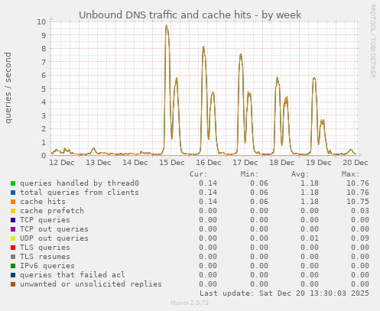
Task: Click the '14 Dec' x-axis label
Action: point(135,163)
